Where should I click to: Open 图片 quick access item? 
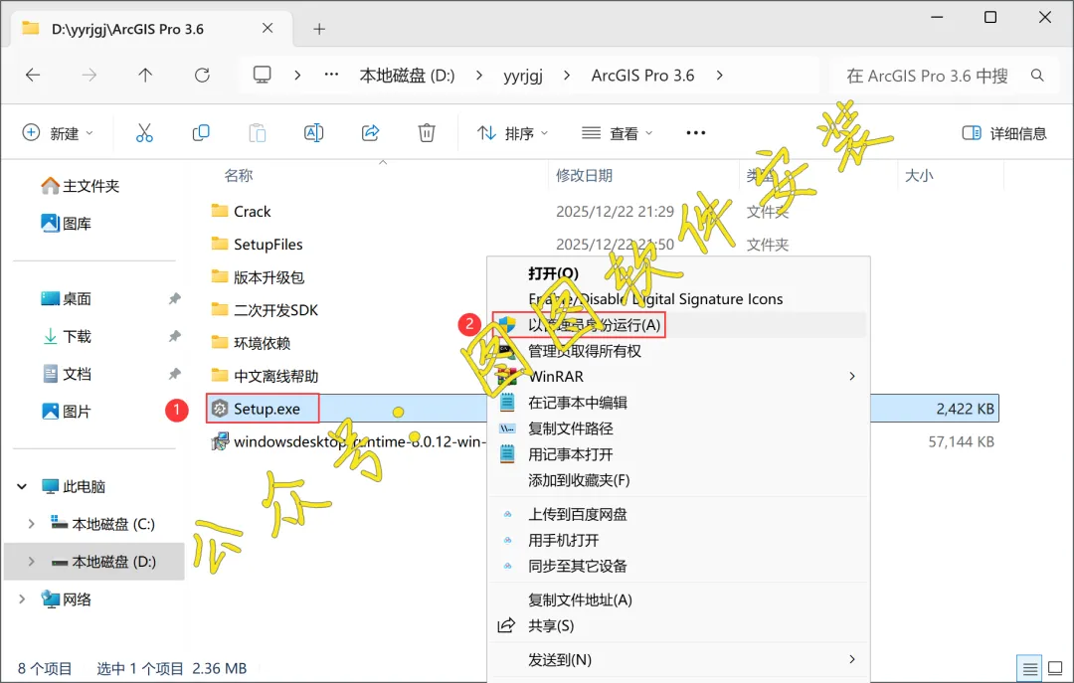pos(67,411)
